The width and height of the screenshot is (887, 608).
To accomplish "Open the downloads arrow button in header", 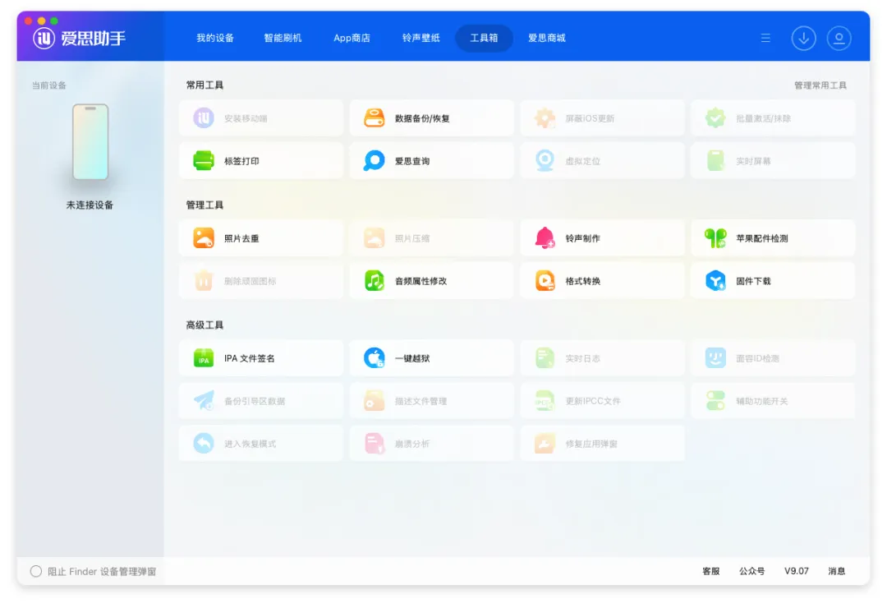I will (803, 38).
